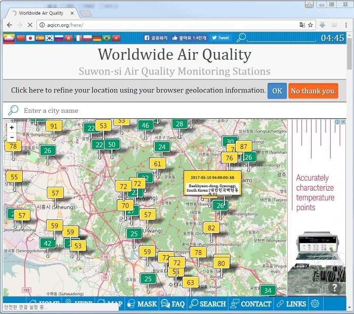
Task: Open the station marker showing AQI 70
Action: coord(125,205)
